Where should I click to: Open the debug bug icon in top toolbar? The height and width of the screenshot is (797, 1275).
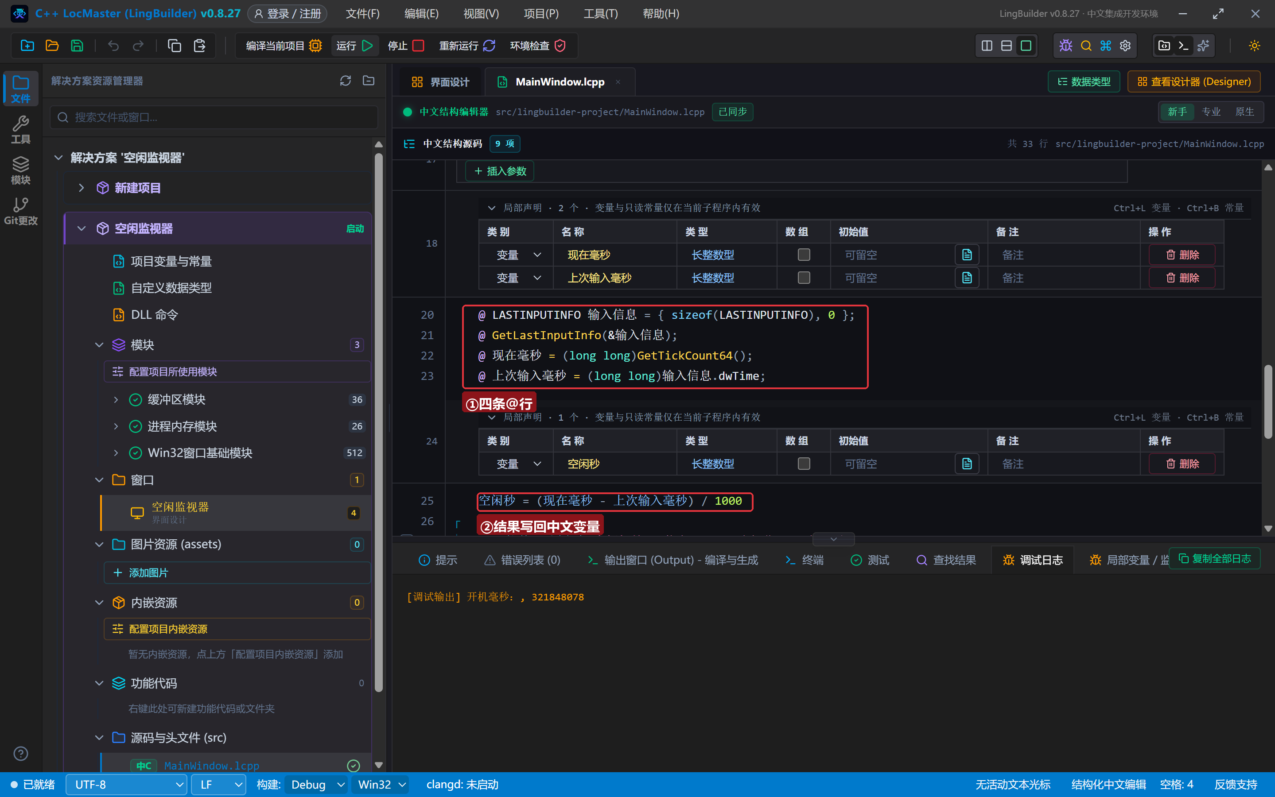pyautogui.click(x=1065, y=46)
